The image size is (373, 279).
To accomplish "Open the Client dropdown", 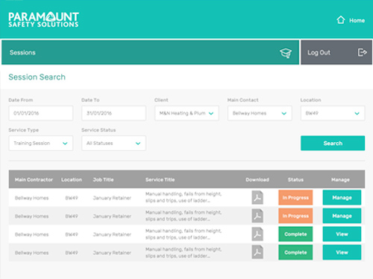I will (x=186, y=113).
